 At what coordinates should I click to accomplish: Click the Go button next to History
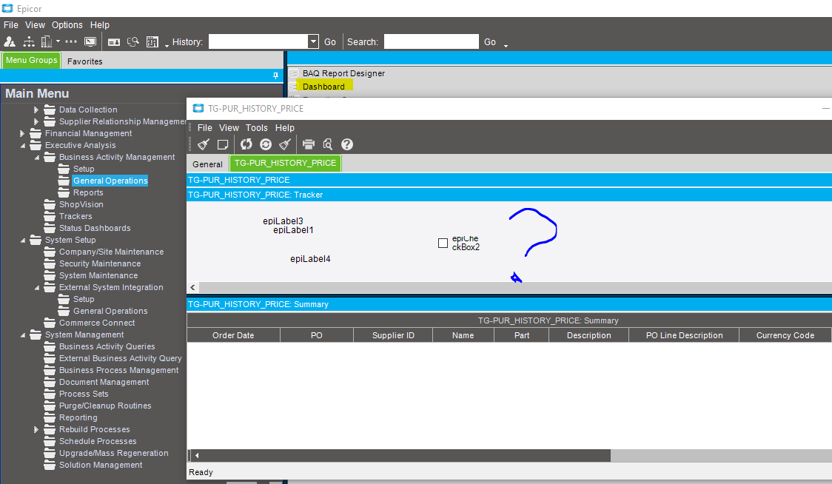click(330, 42)
